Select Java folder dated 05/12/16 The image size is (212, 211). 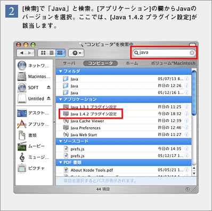124,92
